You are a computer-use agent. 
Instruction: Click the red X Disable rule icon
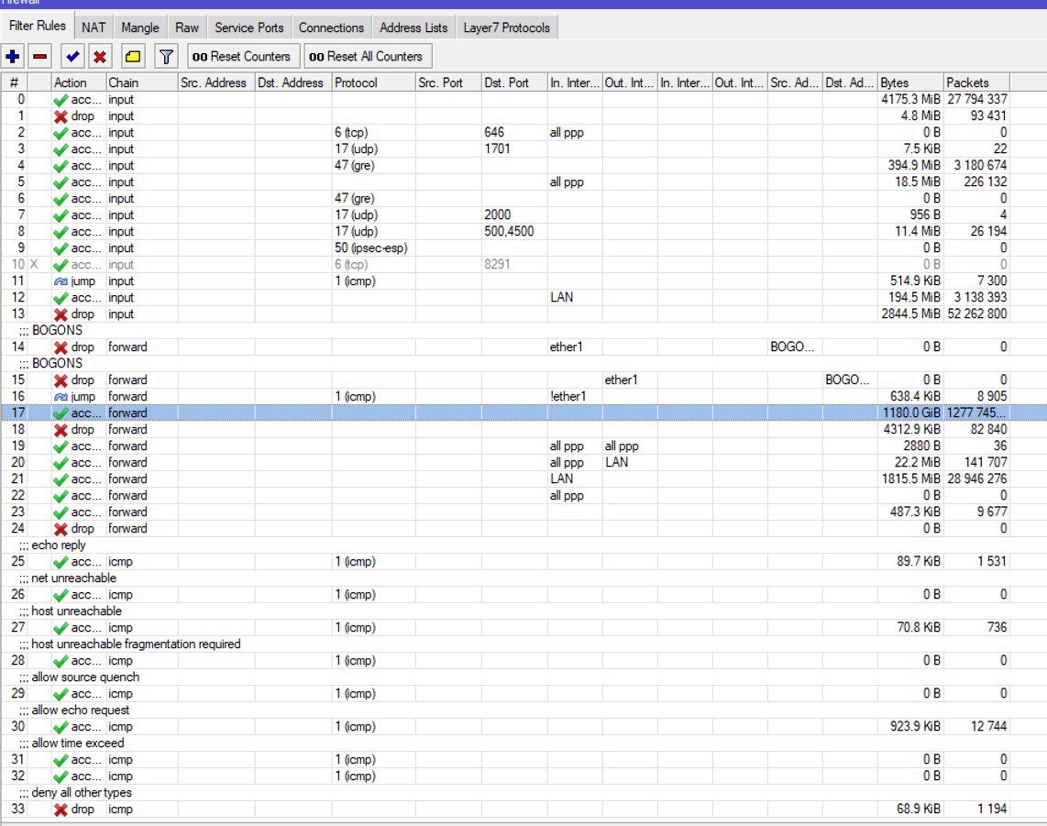[100, 57]
